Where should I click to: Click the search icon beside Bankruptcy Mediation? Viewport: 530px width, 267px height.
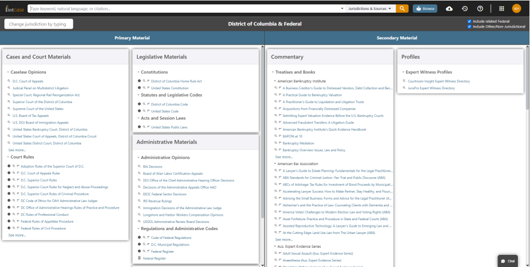point(276,143)
